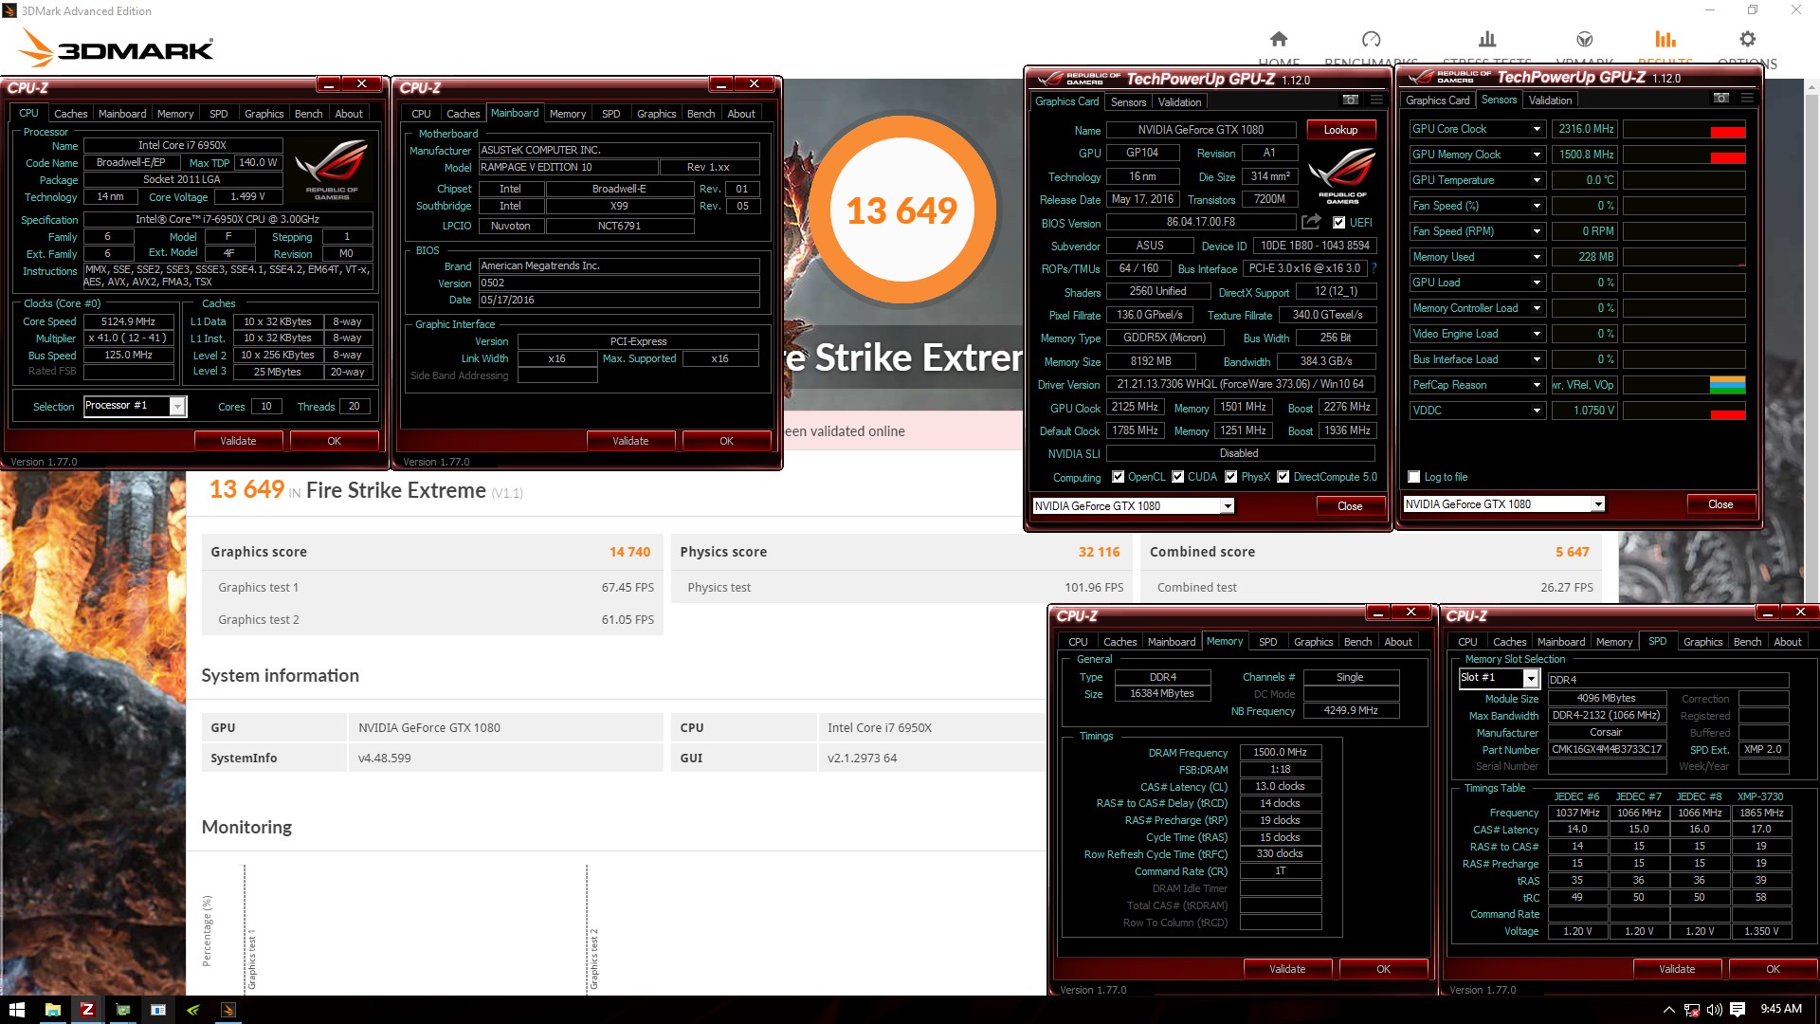This screenshot has height=1024, width=1820.
Task: Open the Processor #1 selection dropdown in CPU-Z
Action: pyautogui.click(x=177, y=407)
